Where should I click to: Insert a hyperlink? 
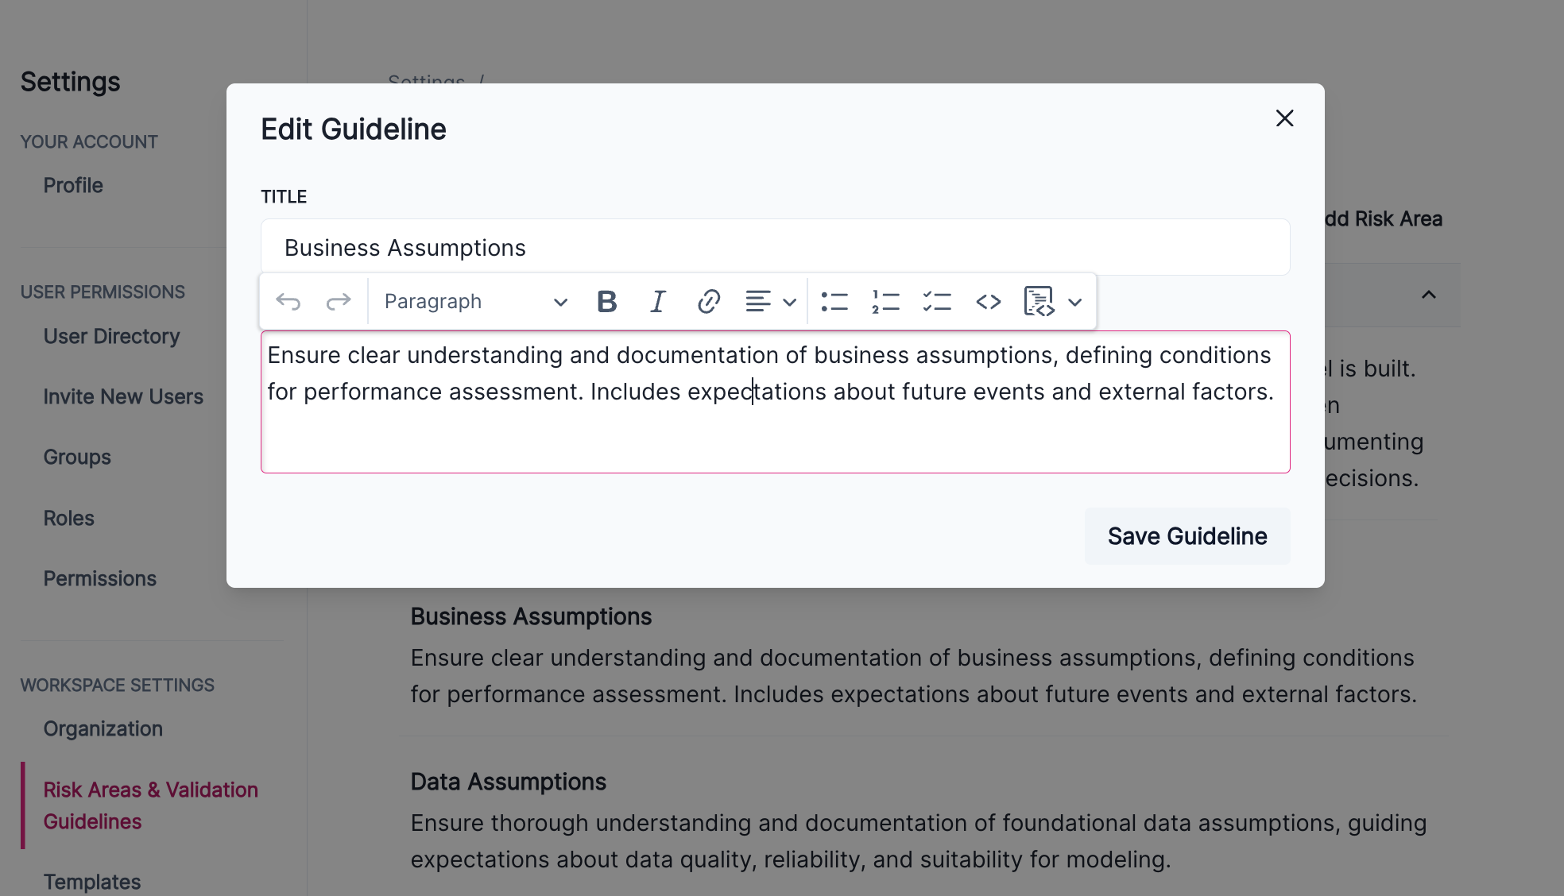pos(708,301)
